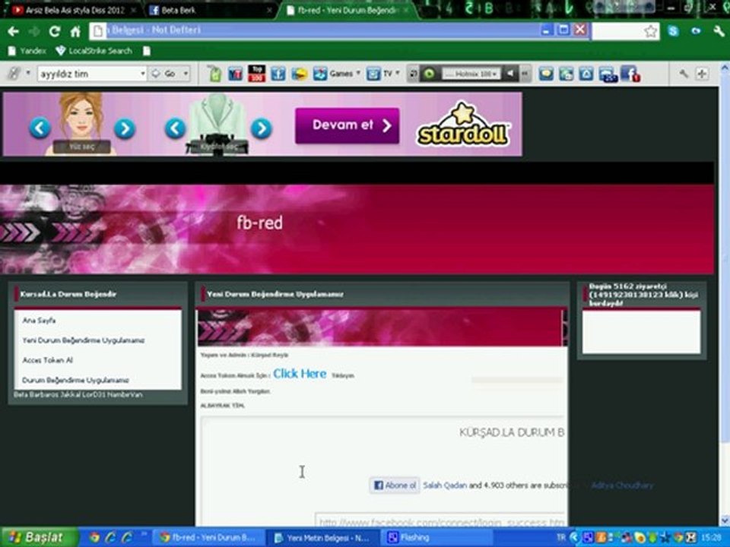This screenshot has width=730, height=547.
Task: Open the LocalStrike Search bookmark
Action: pos(94,51)
